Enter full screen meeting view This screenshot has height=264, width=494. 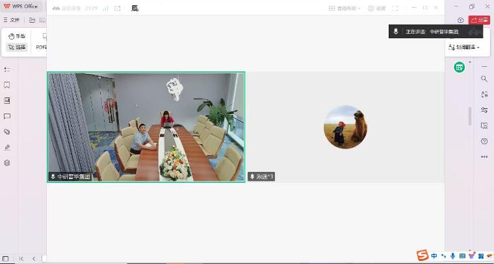[395, 8]
